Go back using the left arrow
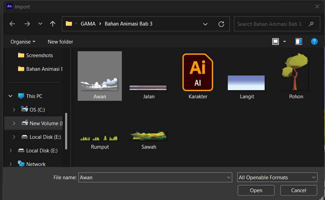Viewport: 325px width, 200px height. coord(12,24)
